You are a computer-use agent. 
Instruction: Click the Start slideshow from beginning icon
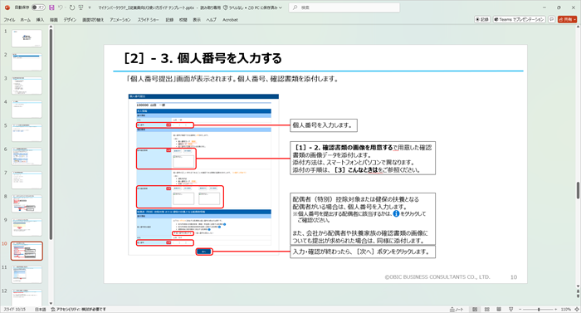pyautogui.click(x=81, y=7)
